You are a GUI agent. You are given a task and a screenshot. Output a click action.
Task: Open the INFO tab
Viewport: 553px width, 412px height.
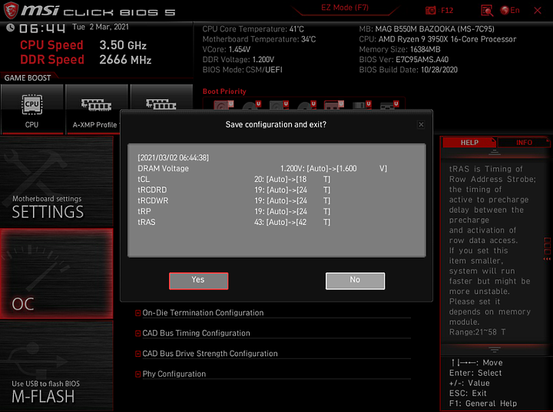[x=524, y=143]
